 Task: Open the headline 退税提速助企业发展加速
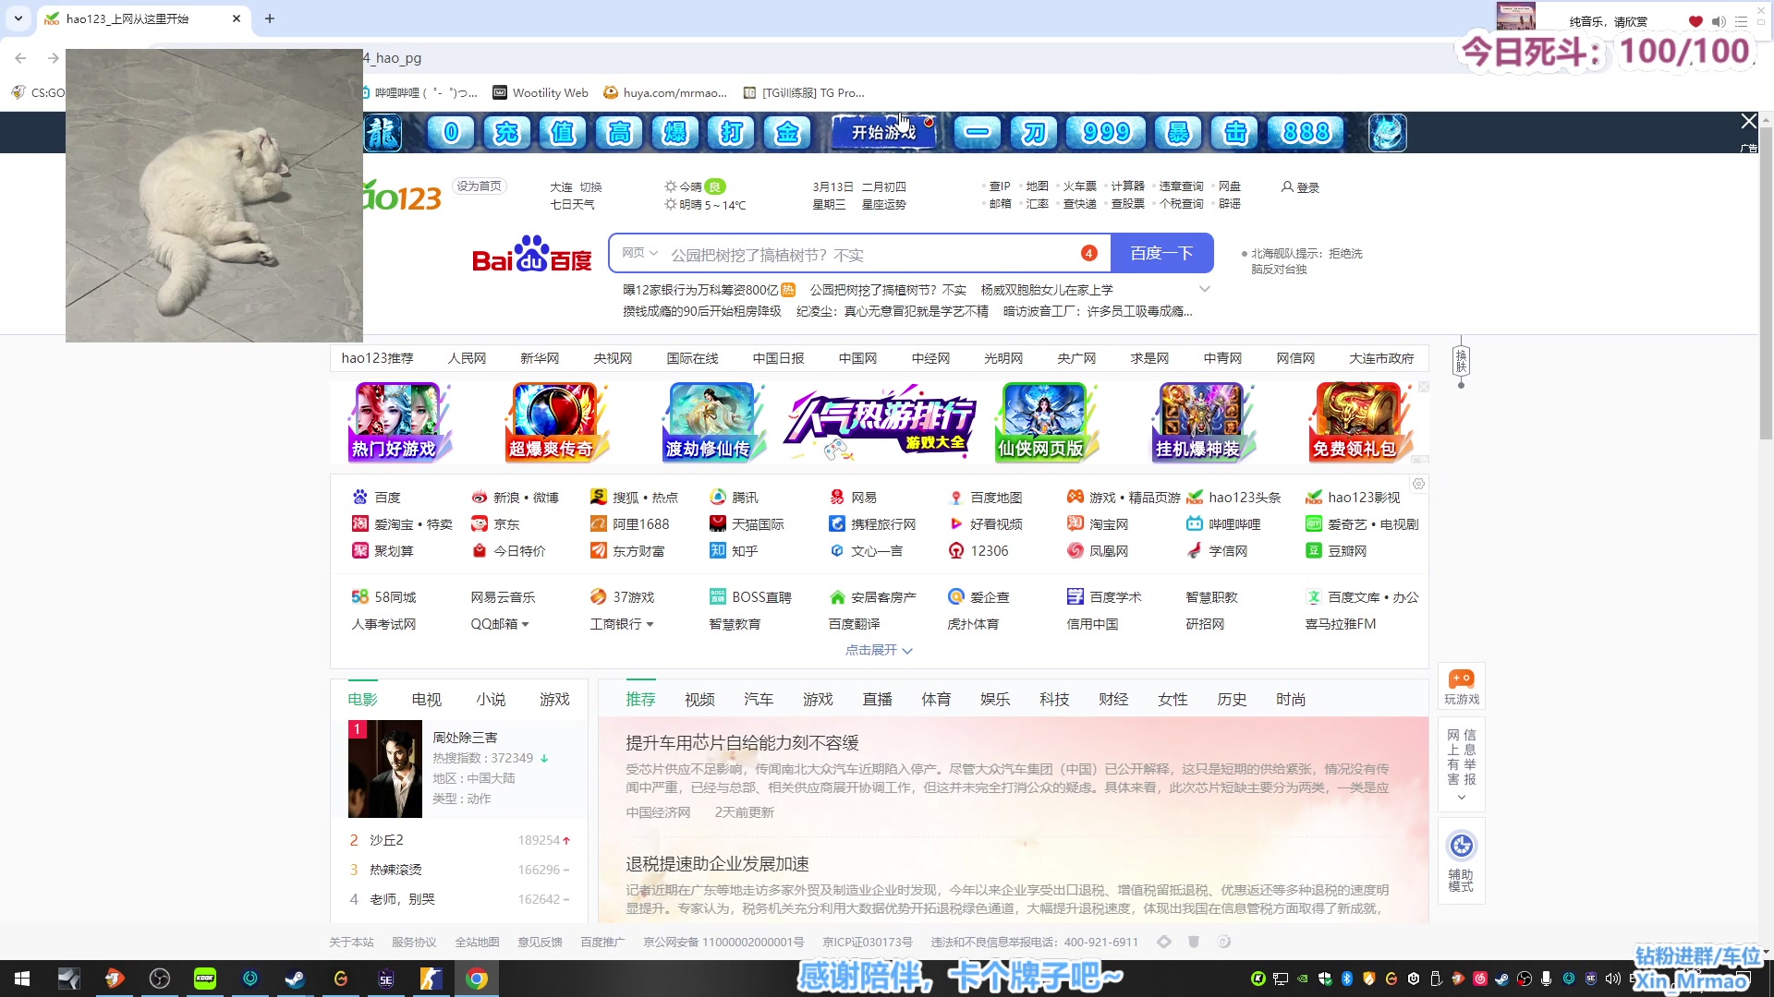point(717,864)
